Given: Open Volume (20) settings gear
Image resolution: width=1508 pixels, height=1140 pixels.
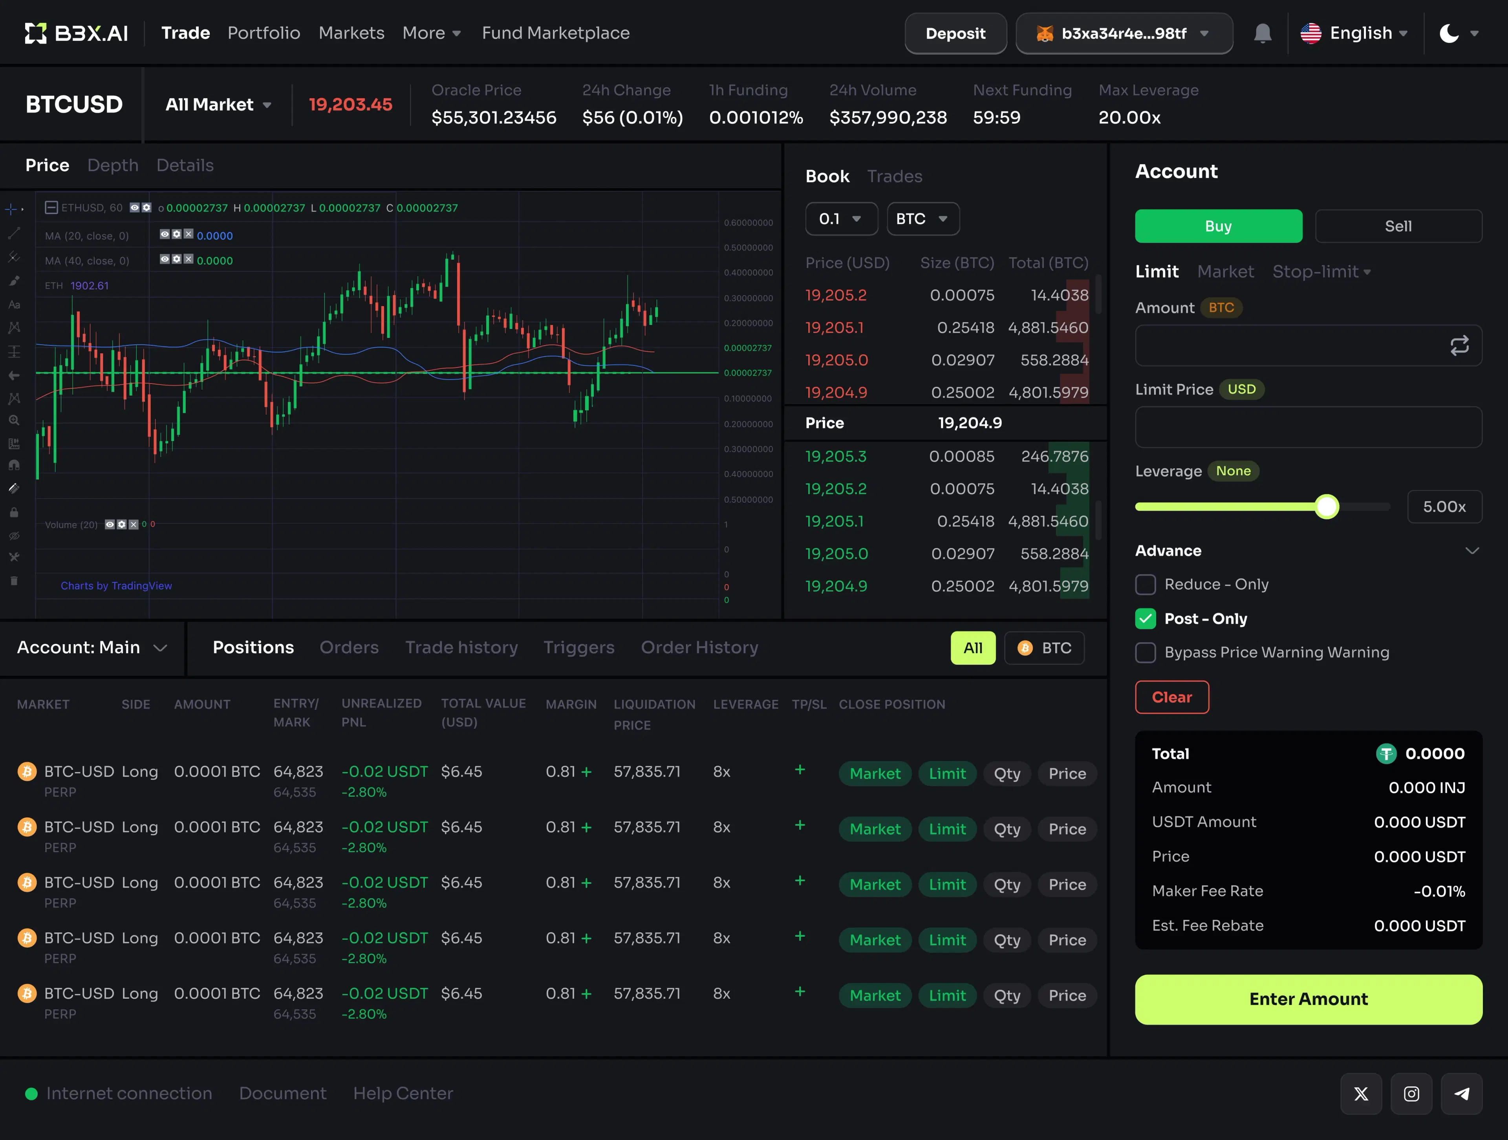Looking at the screenshot, I should [x=122, y=524].
